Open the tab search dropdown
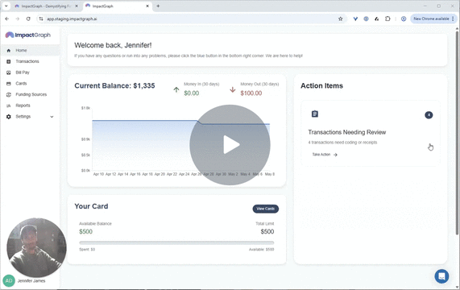Screen dimensions: 460x290 point(6,6)
